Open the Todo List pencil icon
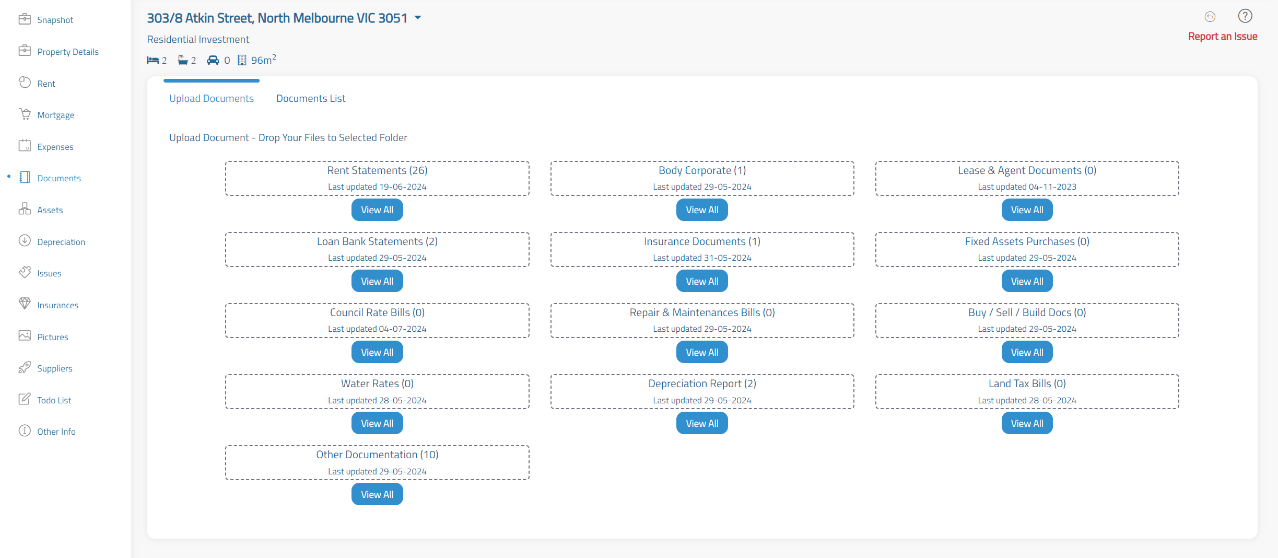This screenshot has height=558, width=1278. [25, 399]
